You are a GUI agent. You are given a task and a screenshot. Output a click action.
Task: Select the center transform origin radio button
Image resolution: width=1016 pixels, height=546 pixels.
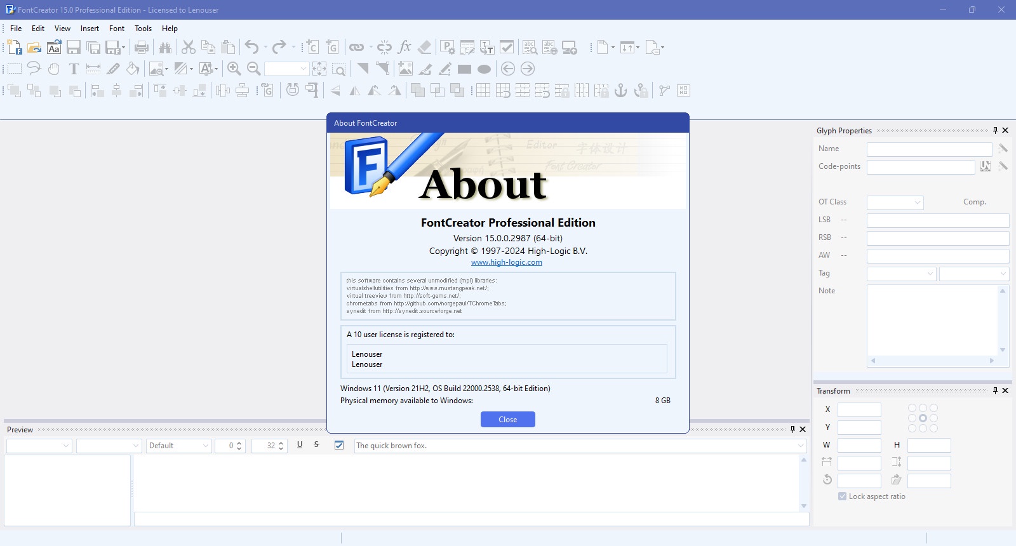point(923,418)
